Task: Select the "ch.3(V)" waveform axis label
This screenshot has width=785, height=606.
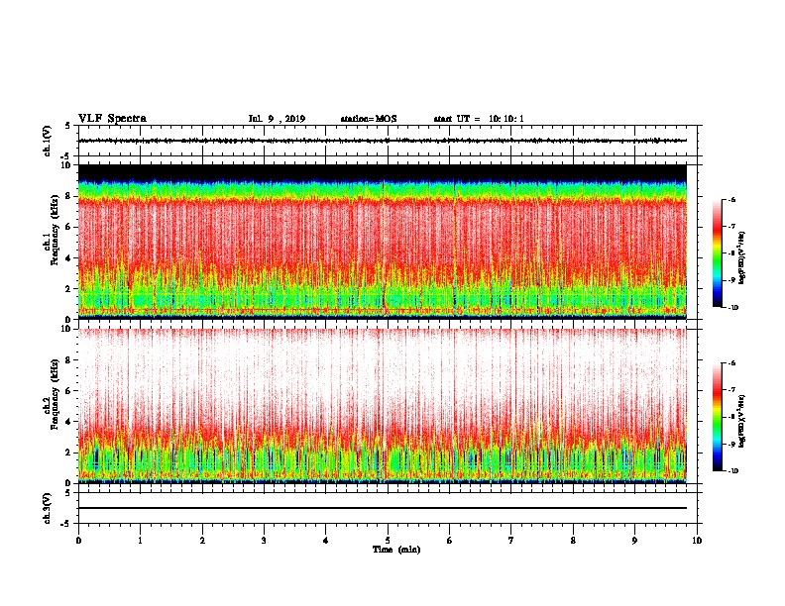Action: click(x=48, y=508)
